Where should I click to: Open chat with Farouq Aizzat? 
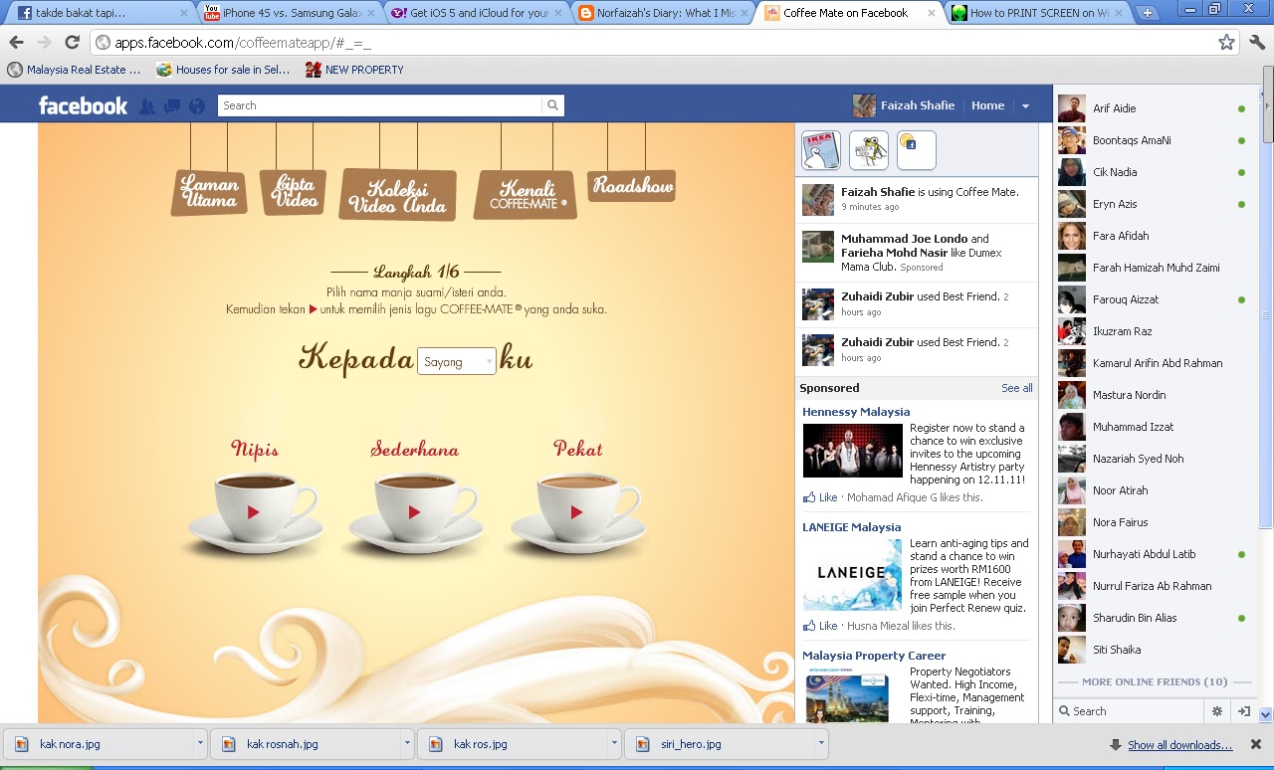(1155, 299)
